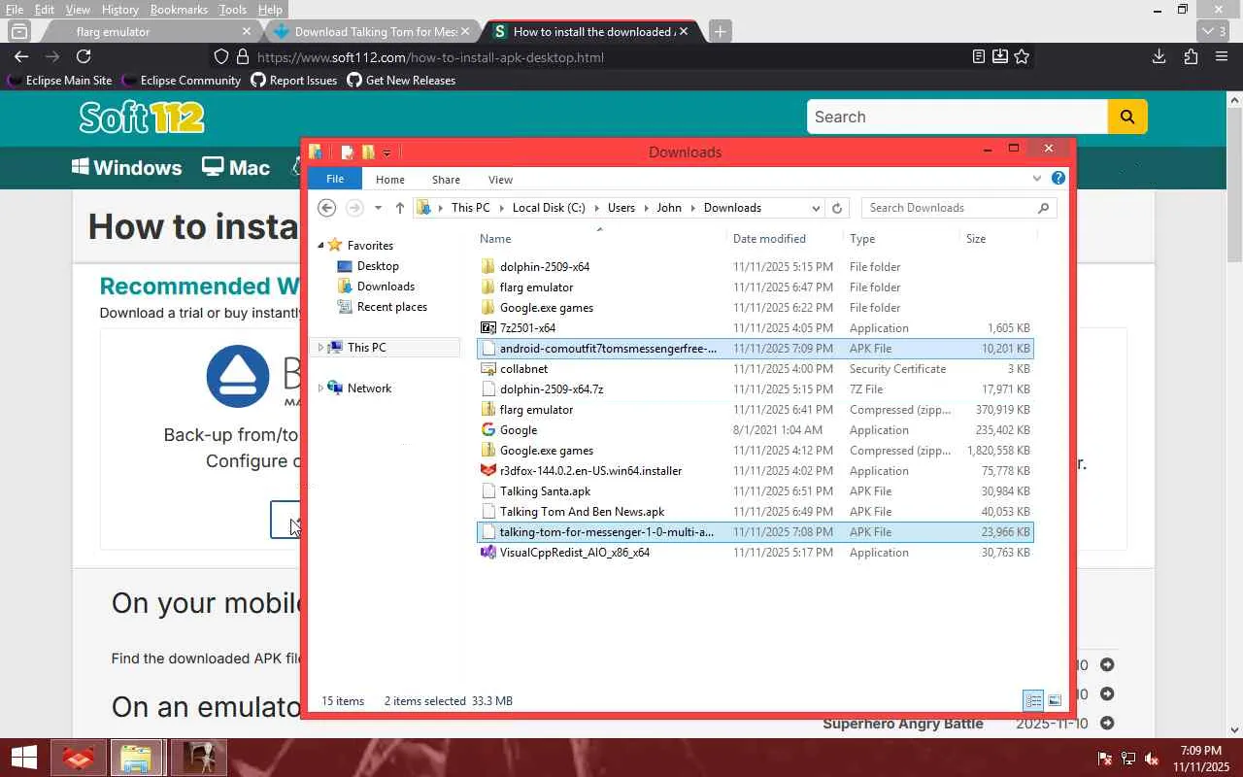Screen dimensions: 1243x777
Task: Select Recent places under Favorites
Action: coord(391,307)
